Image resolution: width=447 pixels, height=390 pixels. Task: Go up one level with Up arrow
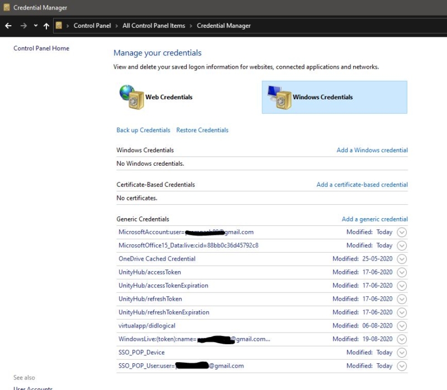(x=46, y=26)
